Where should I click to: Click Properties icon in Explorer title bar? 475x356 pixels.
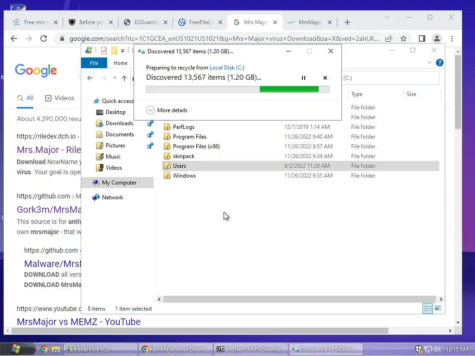click(103, 51)
